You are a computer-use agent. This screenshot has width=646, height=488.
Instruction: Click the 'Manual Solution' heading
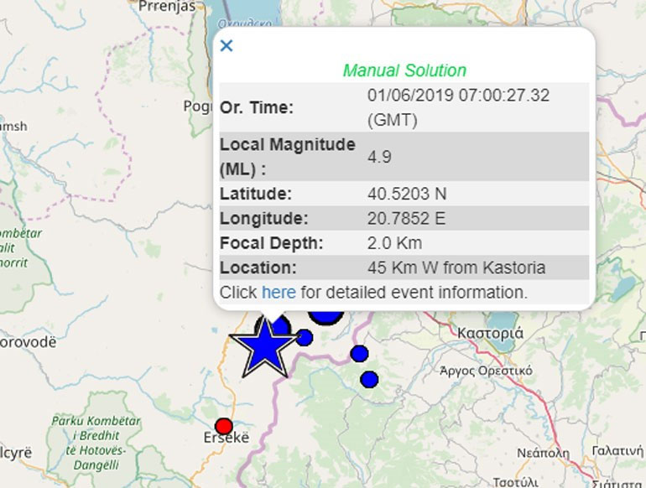[x=404, y=70]
